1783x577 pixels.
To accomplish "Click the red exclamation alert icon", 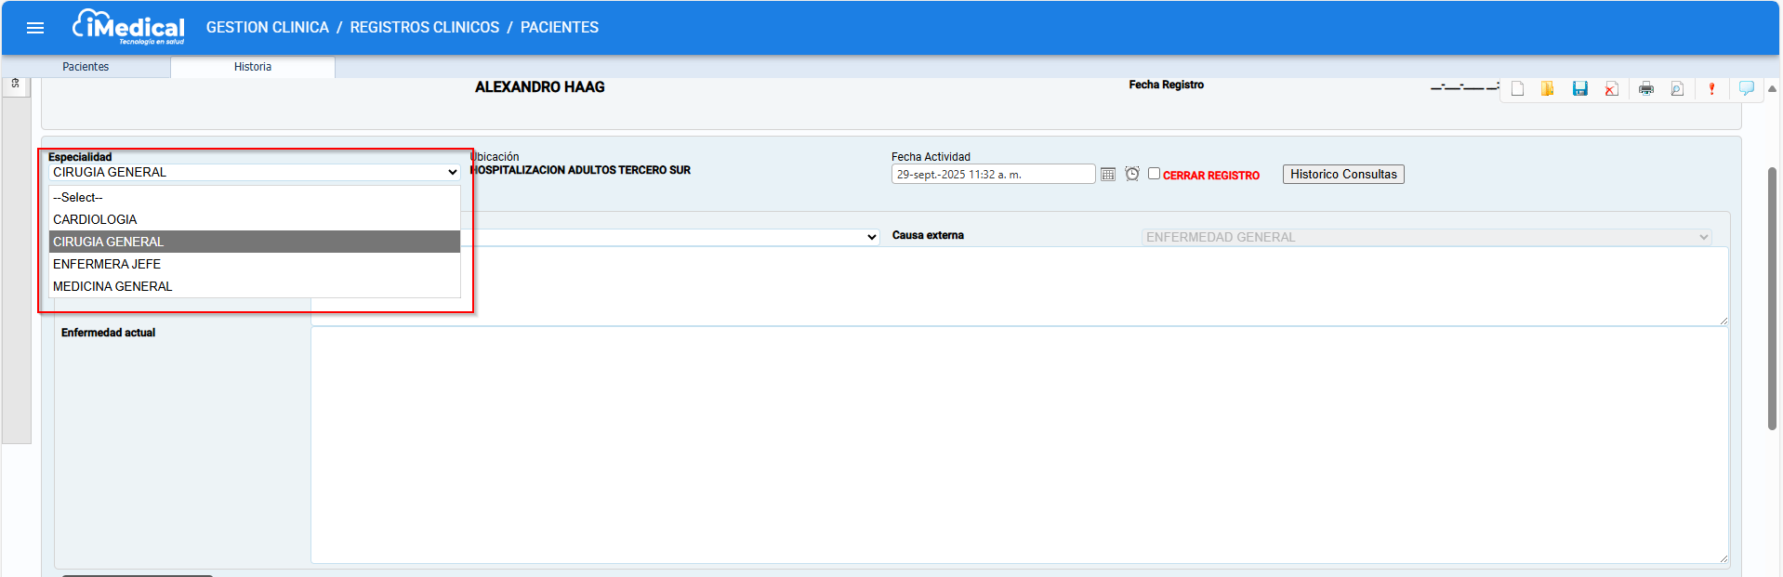I will coord(1711,89).
